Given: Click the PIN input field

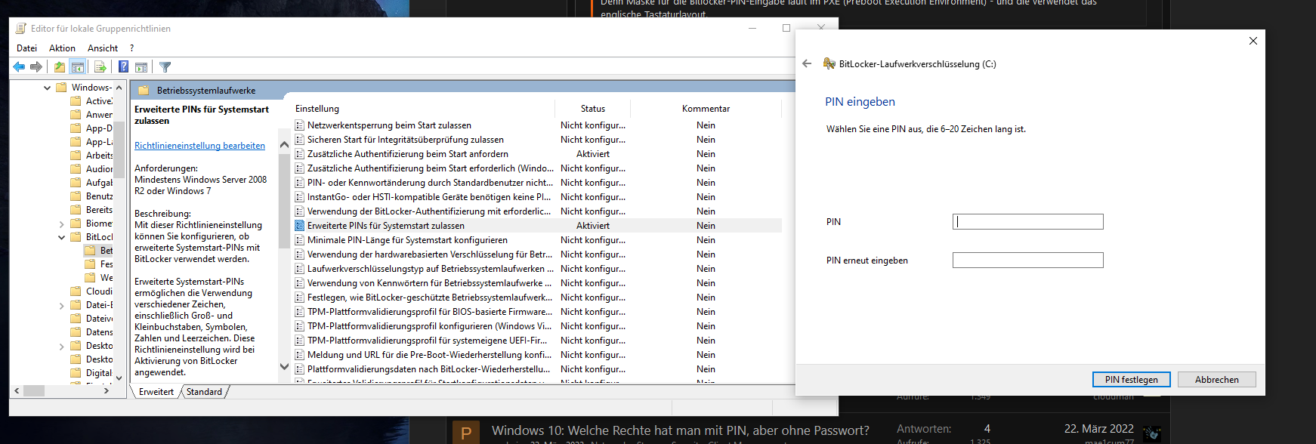Looking at the screenshot, I should 1027,222.
